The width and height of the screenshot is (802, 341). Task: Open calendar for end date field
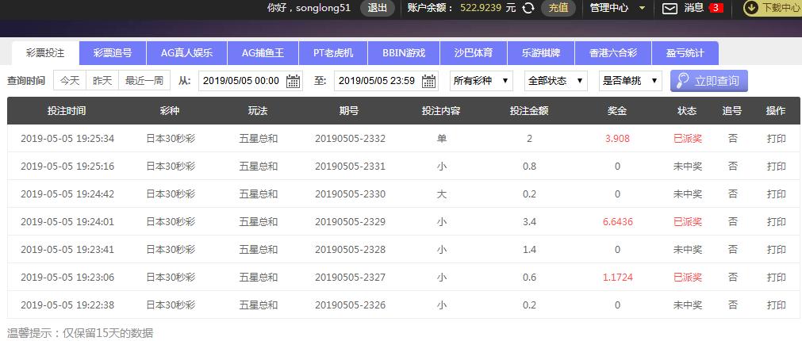[x=428, y=81]
